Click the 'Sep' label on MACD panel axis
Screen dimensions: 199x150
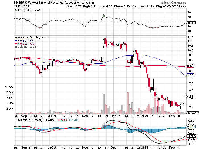24,147
